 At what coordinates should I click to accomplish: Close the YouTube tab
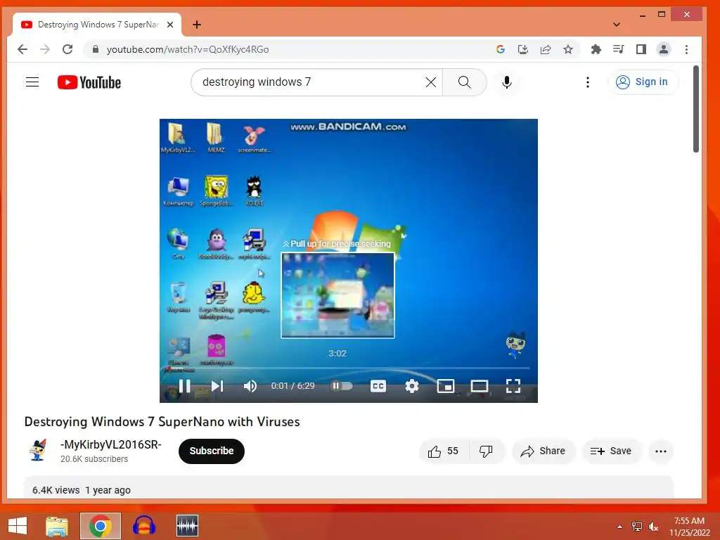point(170,25)
